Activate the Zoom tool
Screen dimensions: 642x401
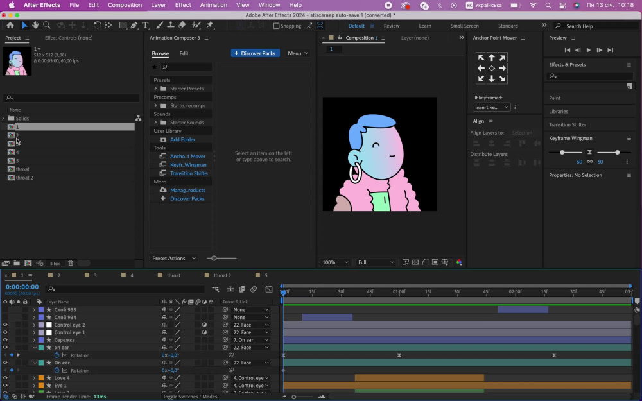[46, 25]
